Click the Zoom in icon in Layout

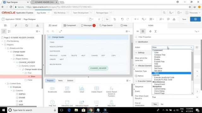pyautogui.click(x=53, y=31)
